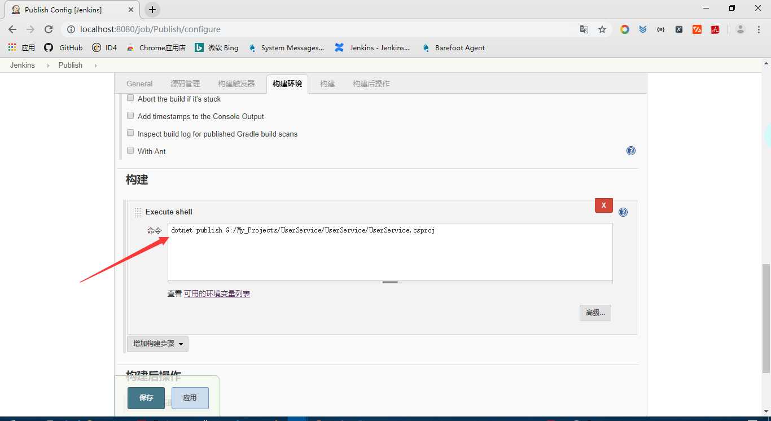This screenshot has width=771, height=421.
Task: Reload the Jenkins configure page
Action: [x=49, y=29]
